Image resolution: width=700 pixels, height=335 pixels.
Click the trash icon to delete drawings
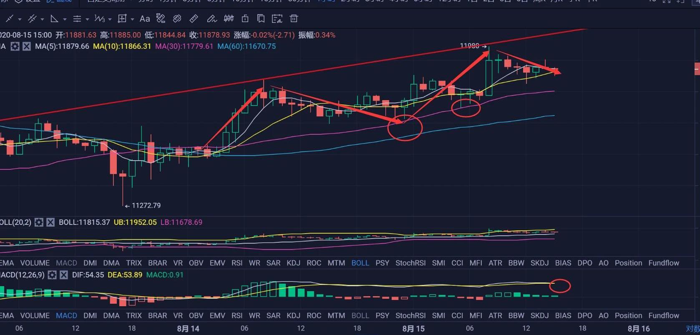pos(294,19)
